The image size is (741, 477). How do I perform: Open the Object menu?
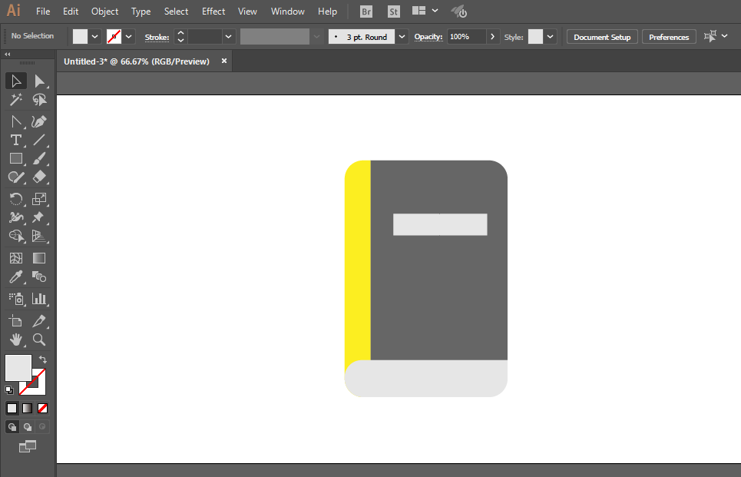click(x=105, y=12)
